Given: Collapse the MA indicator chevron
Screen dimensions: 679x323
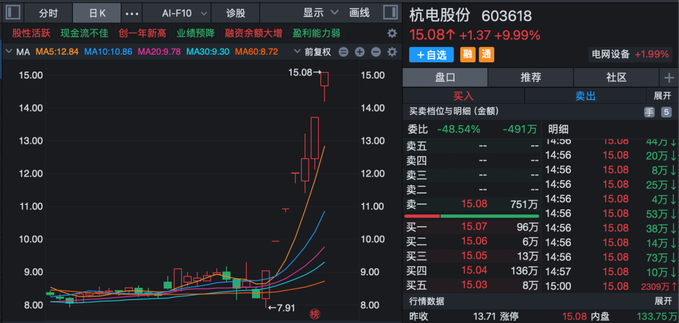Looking at the screenshot, I should [x=8, y=52].
